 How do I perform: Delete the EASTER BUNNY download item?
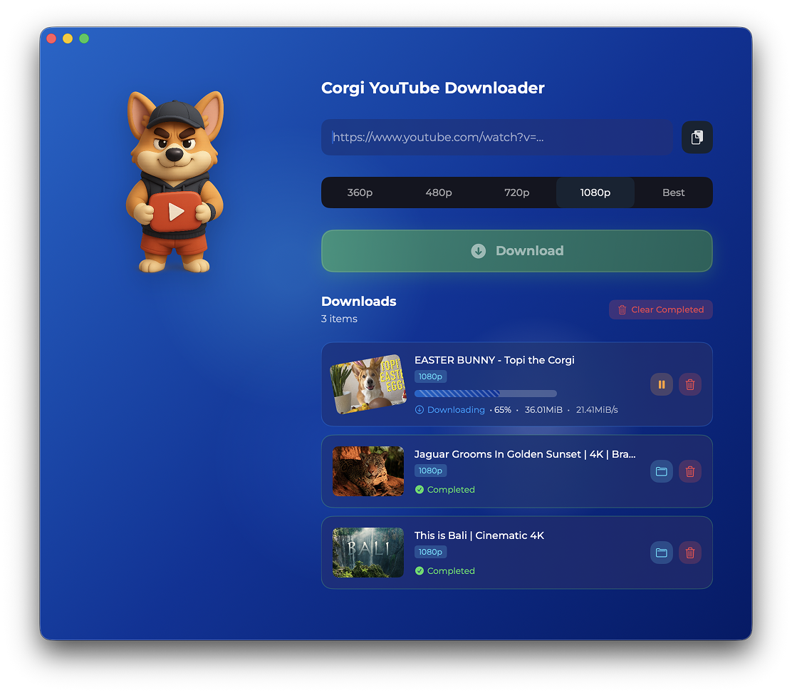pyautogui.click(x=689, y=384)
